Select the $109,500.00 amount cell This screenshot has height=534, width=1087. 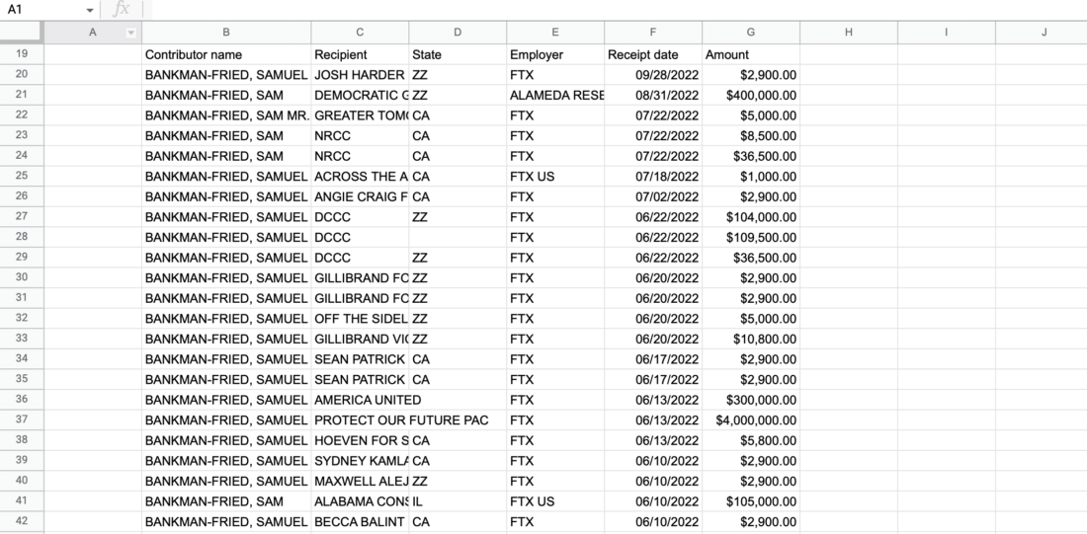point(751,237)
